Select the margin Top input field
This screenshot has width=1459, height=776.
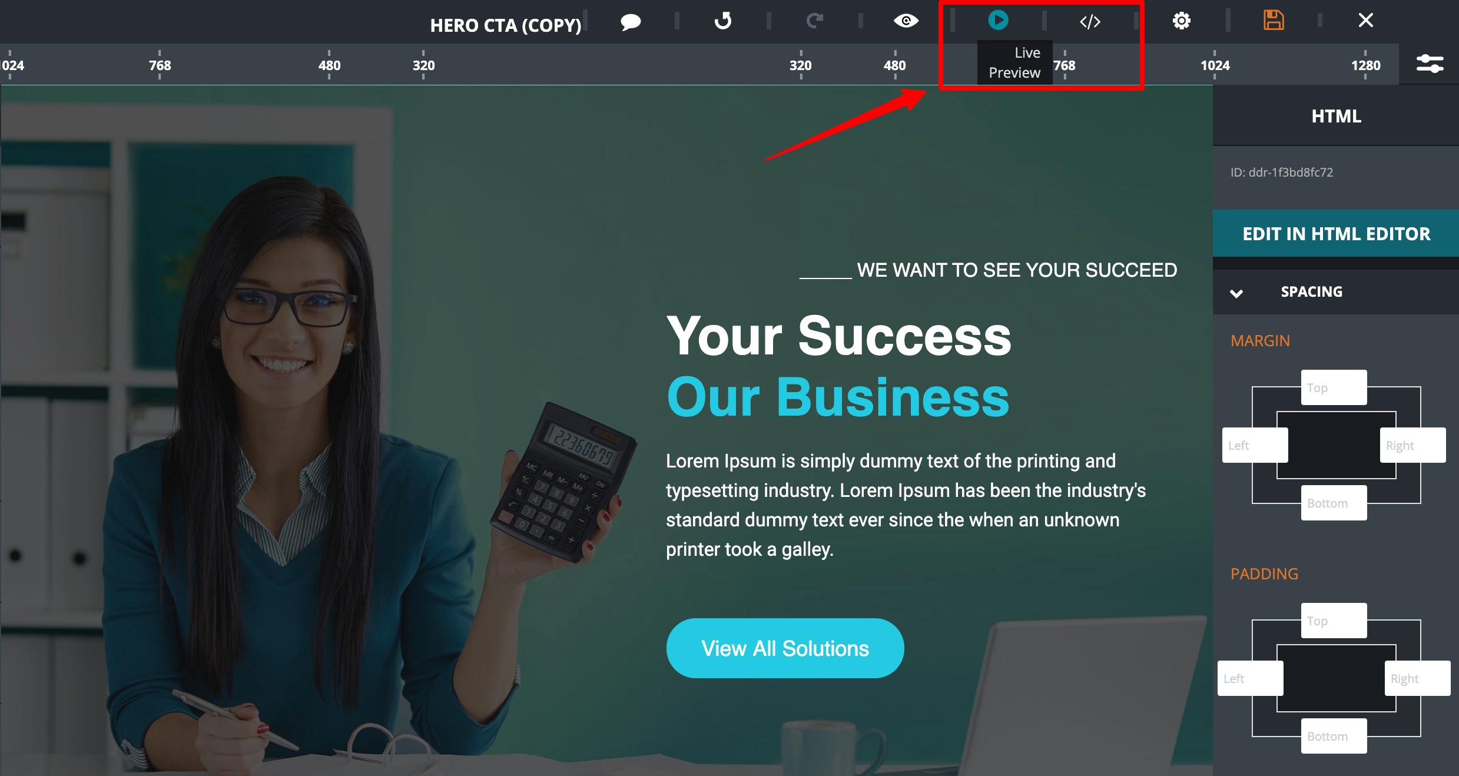1334,387
